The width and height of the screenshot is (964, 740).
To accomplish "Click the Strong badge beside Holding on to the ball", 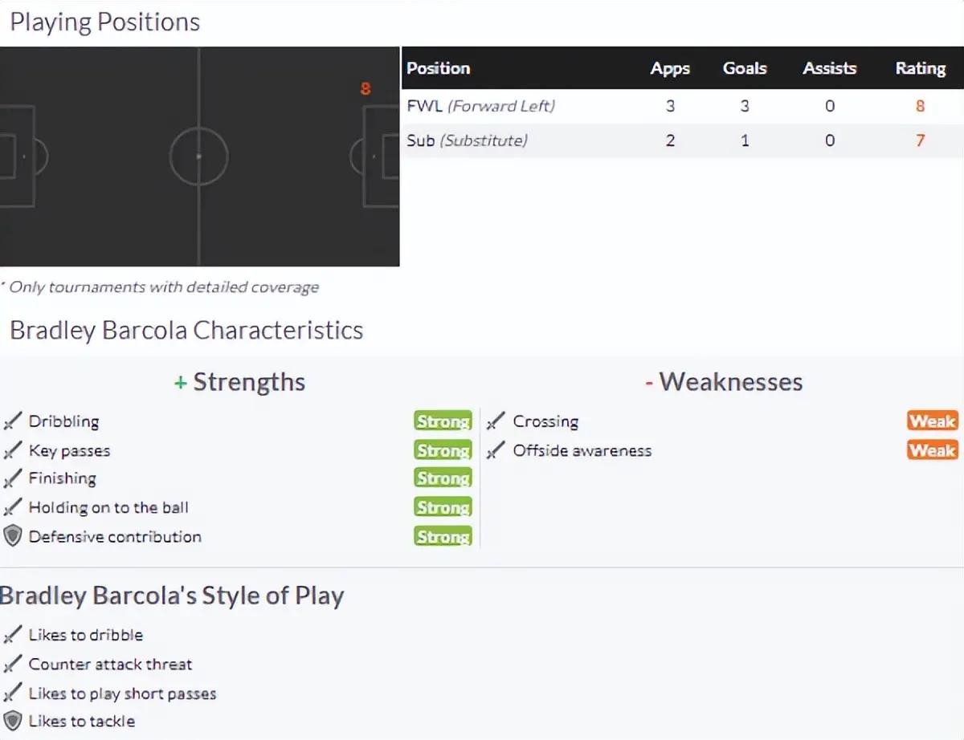I will tap(443, 507).
